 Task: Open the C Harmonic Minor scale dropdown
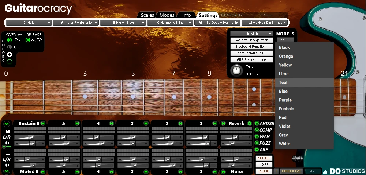coord(170,23)
